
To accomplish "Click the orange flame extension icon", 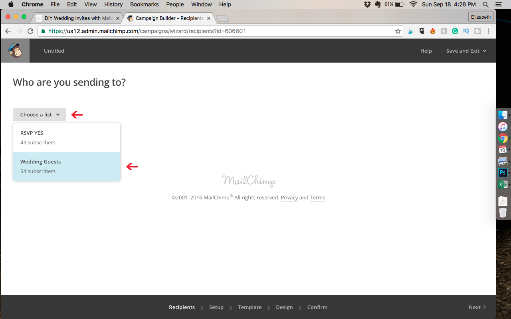I will tap(433, 31).
